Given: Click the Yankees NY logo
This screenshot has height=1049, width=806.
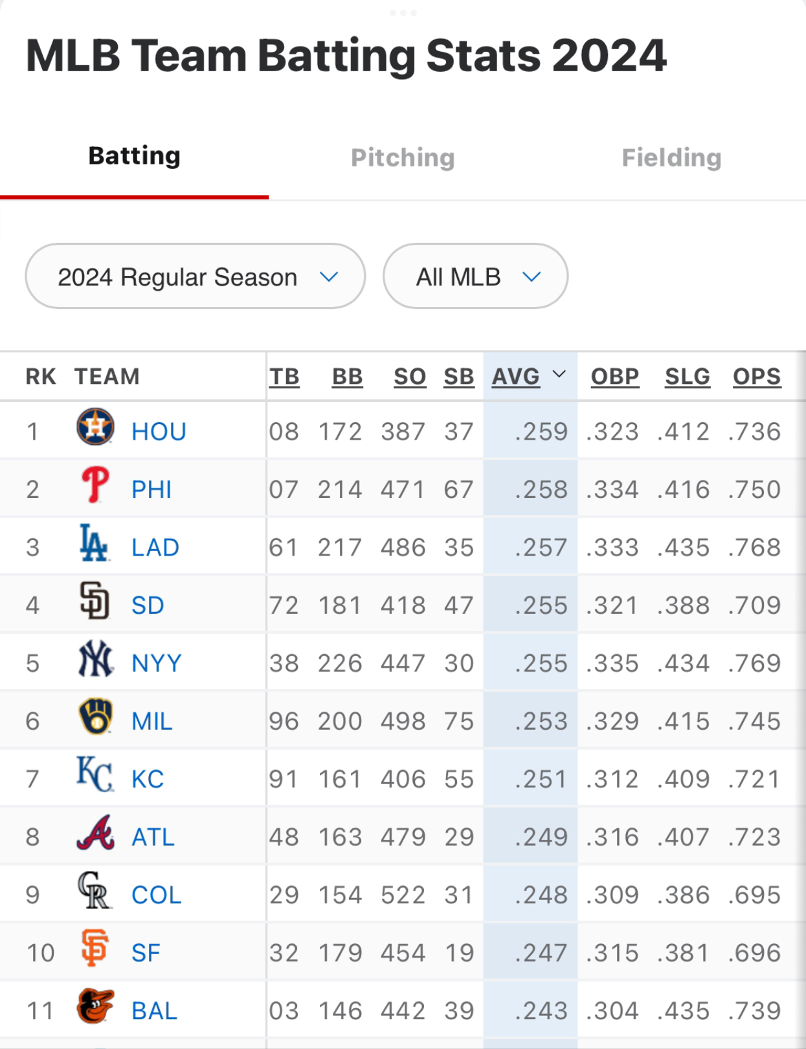Looking at the screenshot, I should tap(95, 659).
